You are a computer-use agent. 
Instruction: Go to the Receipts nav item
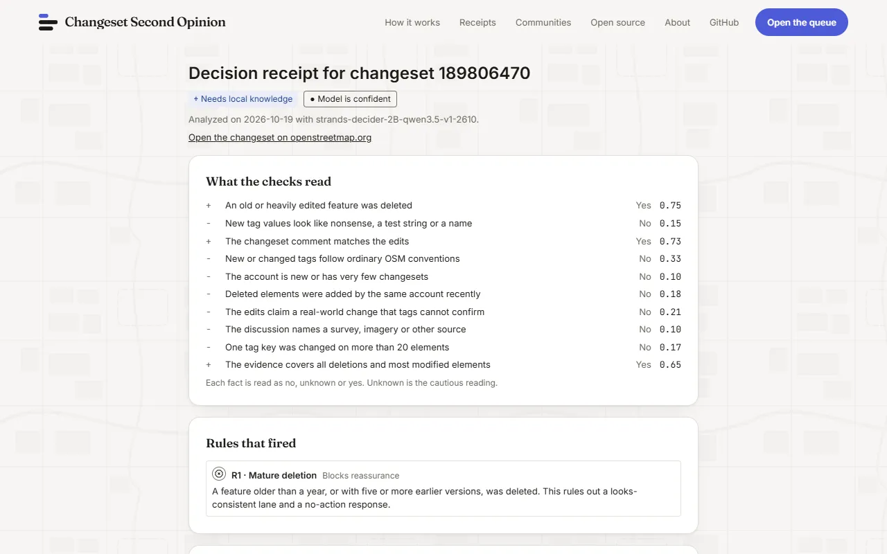click(477, 22)
